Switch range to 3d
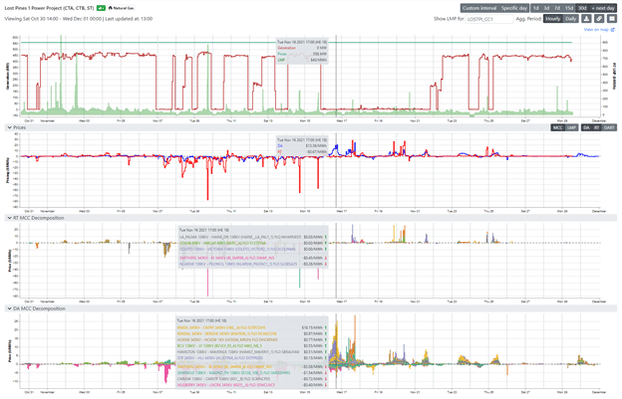This screenshot has width=622, height=399. (x=546, y=8)
